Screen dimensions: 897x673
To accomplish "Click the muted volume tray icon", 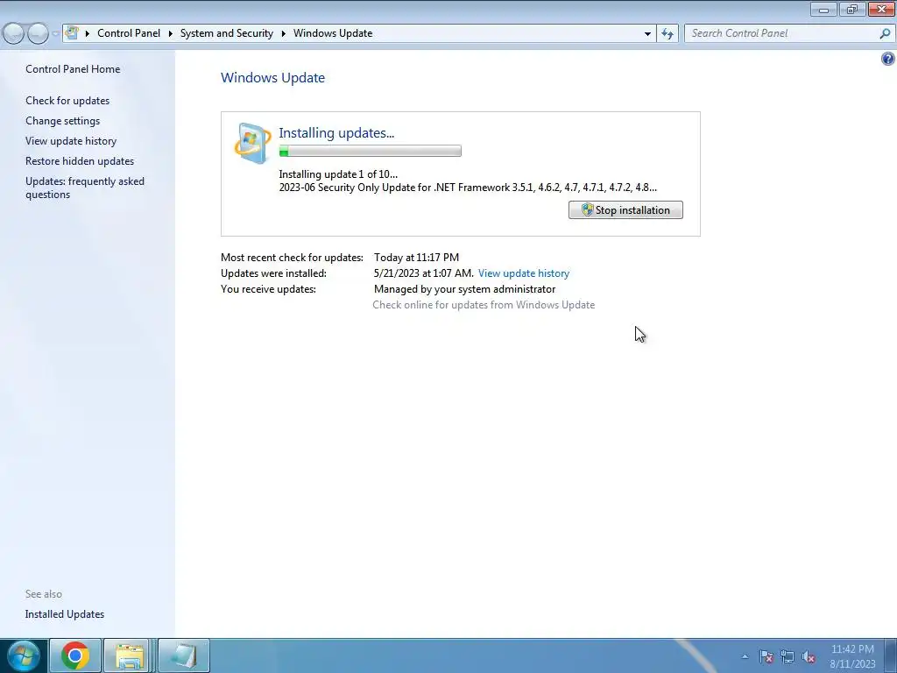I will [809, 656].
